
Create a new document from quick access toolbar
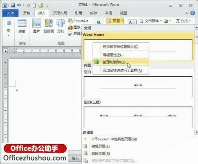(x=34, y=5)
